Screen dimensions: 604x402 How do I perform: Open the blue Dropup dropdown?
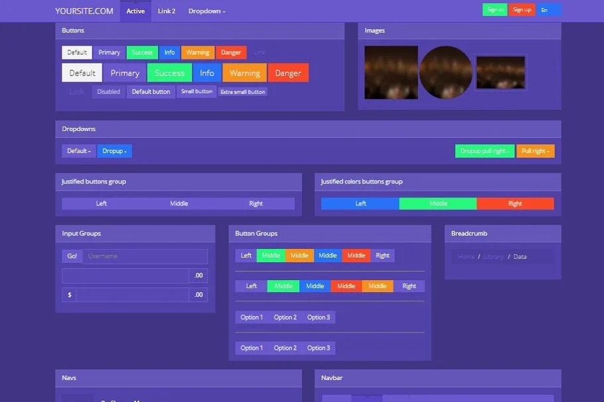[114, 151]
